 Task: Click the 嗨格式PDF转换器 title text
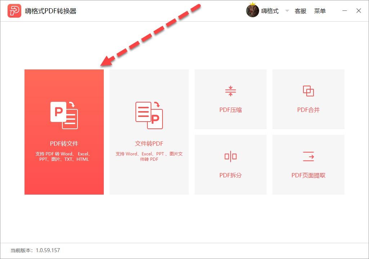click(x=51, y=11)
